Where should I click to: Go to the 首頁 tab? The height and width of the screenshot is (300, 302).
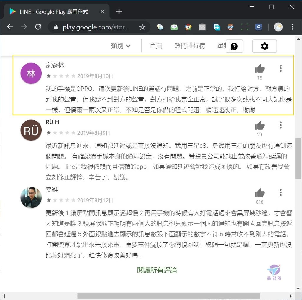click(x=156, y=46)
